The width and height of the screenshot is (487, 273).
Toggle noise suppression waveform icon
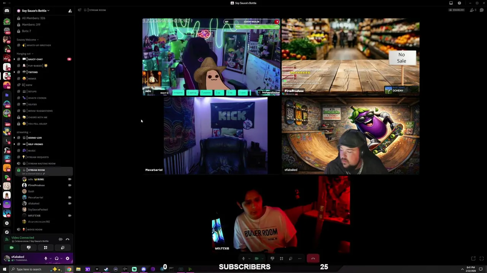(60, 239)
